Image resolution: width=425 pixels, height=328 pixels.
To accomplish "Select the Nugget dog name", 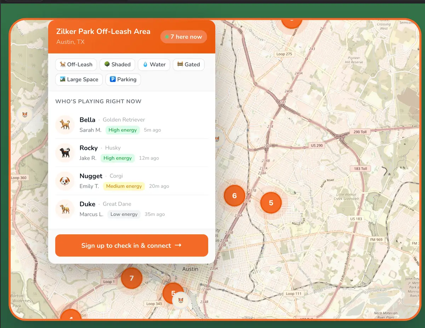I will tap(91, 176).
